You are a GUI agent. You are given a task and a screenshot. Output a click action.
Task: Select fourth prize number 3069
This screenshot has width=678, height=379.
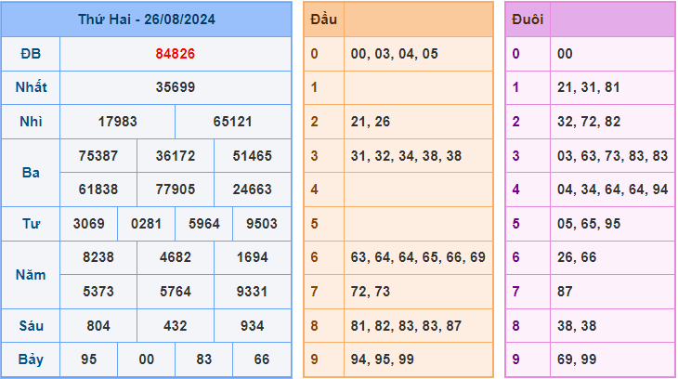coord(89,224)
